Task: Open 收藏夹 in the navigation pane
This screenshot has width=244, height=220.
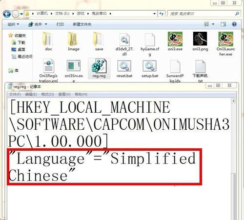Action: point(17,35)
